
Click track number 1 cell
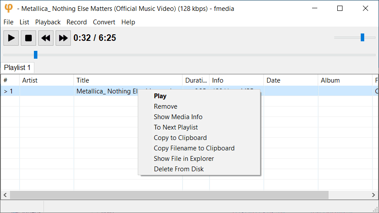(x=10, y=91)
